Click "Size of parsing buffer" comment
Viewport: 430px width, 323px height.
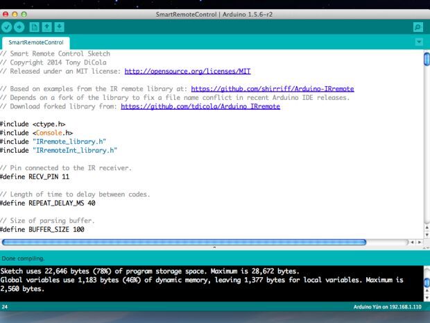point(47,221)
